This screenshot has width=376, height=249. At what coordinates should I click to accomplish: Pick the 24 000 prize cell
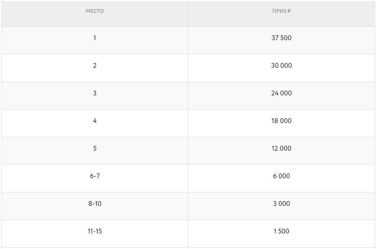pyautogui.click(x=281, y=93)
